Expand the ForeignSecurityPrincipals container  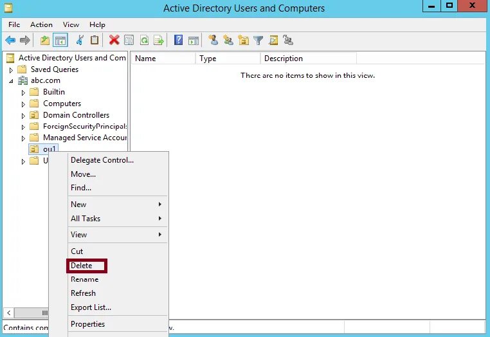[23, 127]
